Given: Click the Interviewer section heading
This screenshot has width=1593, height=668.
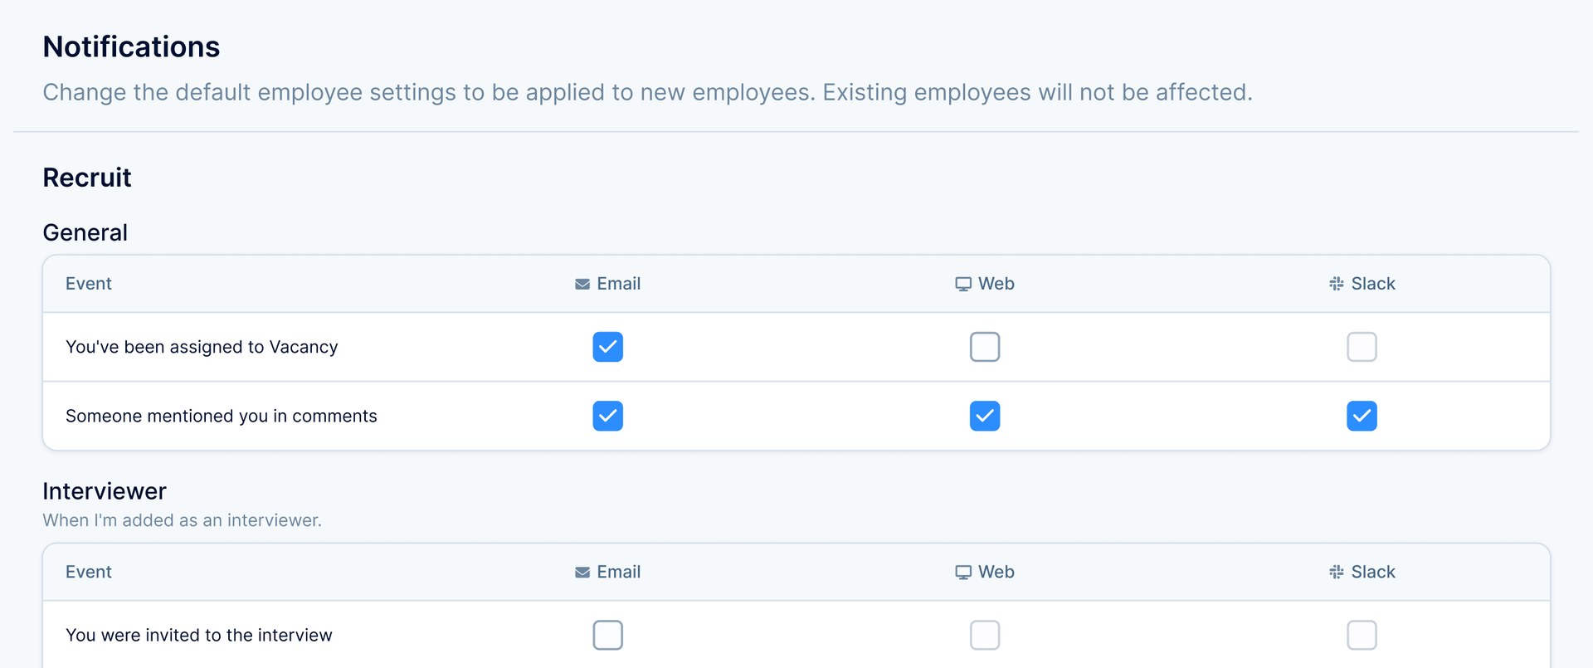Looking at the screenshot, I should [105, 491].
